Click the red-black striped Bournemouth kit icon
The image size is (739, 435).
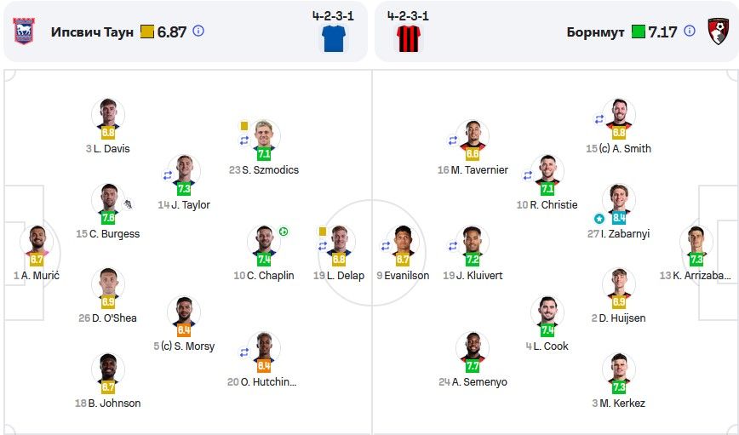click(409, 38)
